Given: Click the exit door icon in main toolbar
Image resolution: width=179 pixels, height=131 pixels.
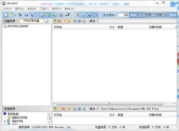Looking at the screenshot, I should (x=96, y=15).
